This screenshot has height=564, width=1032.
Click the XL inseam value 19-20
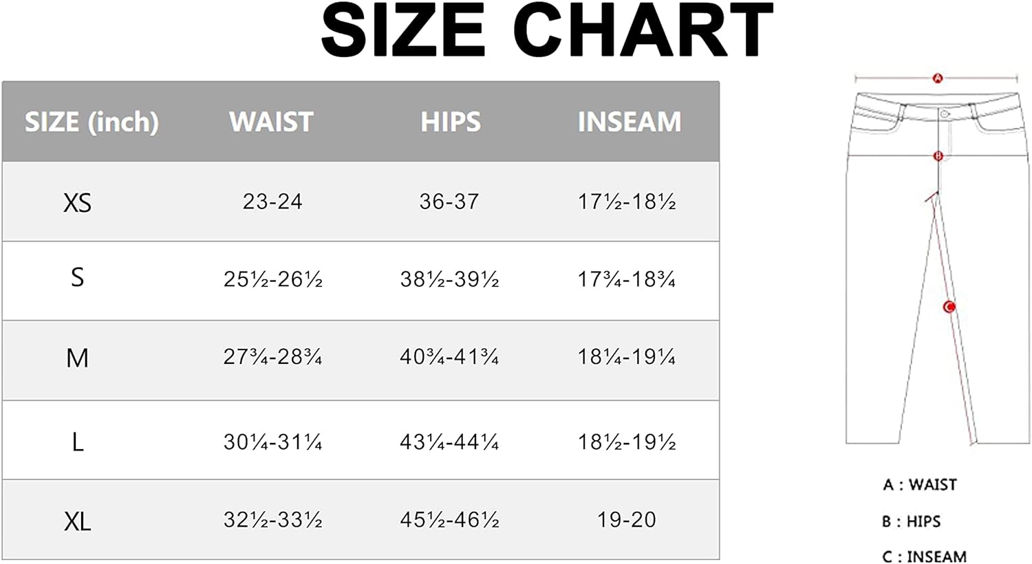click(x=627, y=519)
